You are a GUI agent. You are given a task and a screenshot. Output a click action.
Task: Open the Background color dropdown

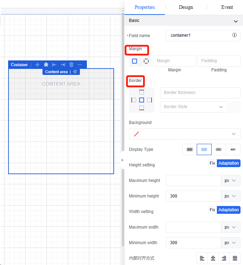point(185,134)
